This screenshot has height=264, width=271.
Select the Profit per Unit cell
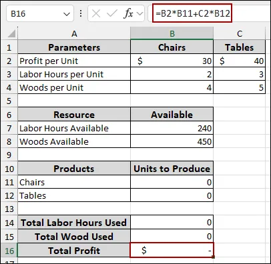click(x=74, y=61)
